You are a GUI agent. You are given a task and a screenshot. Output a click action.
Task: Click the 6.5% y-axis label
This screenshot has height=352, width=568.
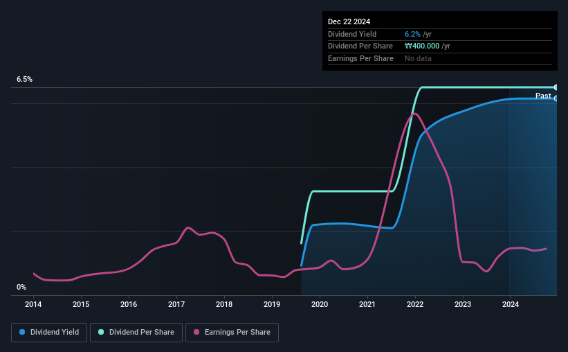(24, 79)
